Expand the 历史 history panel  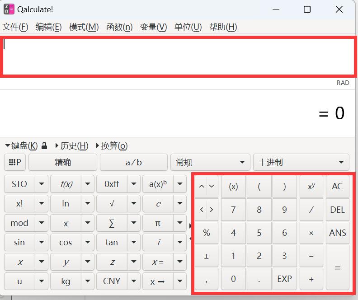point(71,146)
